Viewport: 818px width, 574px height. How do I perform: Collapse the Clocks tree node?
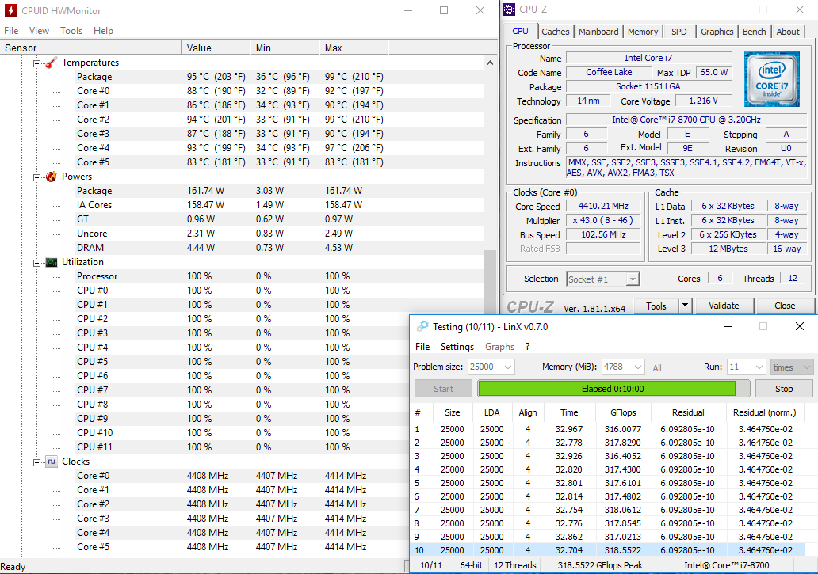[36, 462]
